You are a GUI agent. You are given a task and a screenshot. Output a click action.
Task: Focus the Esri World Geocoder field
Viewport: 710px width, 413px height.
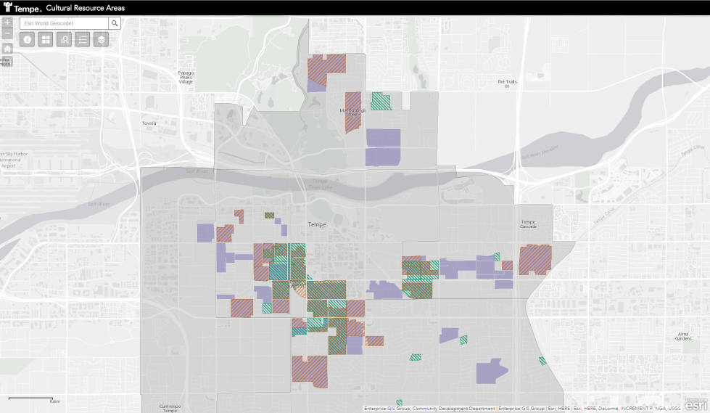(x=64, y=23)
